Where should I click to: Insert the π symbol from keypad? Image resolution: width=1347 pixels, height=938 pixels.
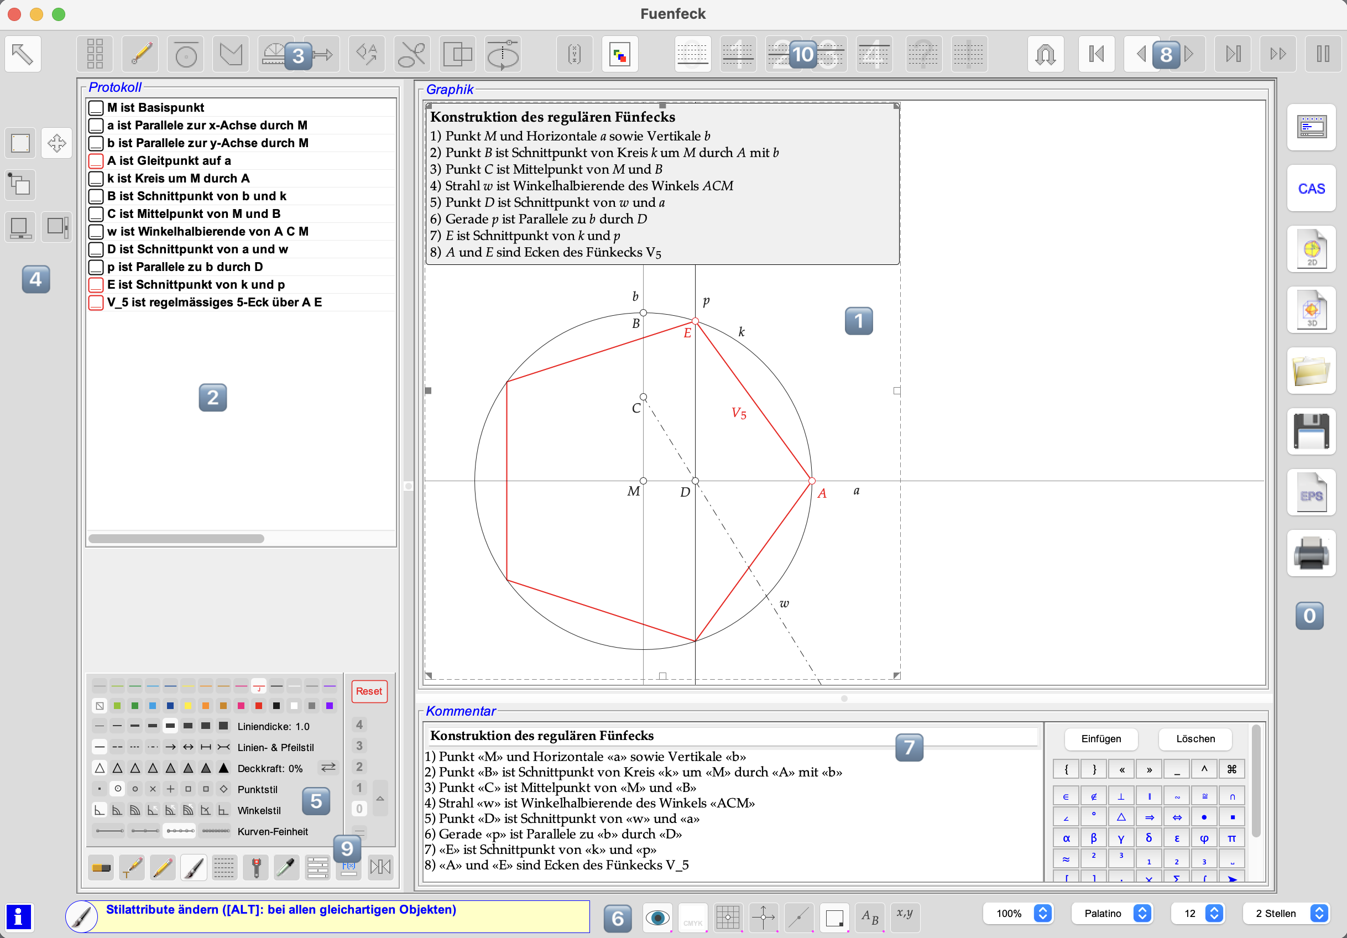1231,838
